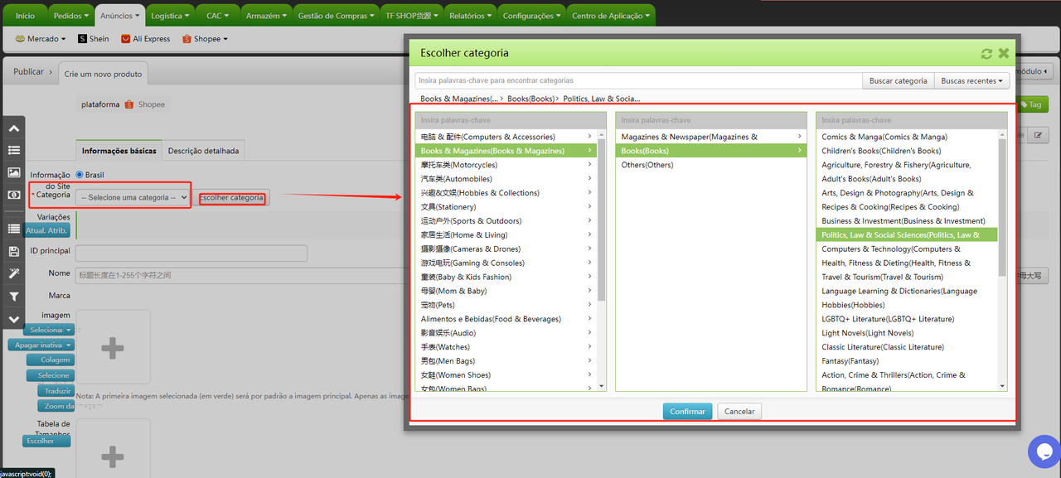The width and height of the screenshot is (1061, 478).
Task: Select Comics & Manga category
Action: [x=884, y=137]
